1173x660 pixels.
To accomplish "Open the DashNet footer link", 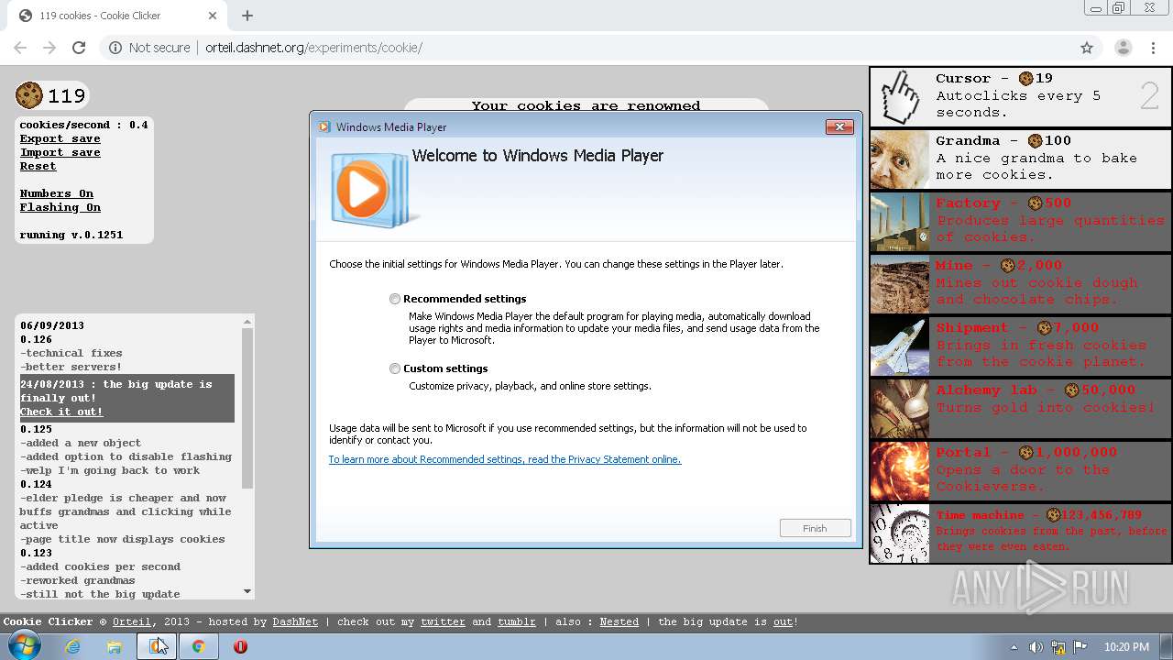I will coord(295,621).
